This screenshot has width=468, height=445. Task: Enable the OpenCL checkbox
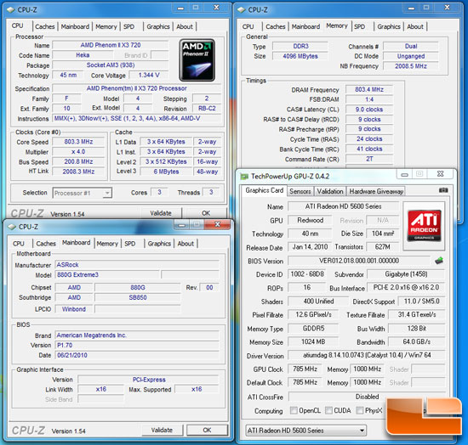point(294,410)
